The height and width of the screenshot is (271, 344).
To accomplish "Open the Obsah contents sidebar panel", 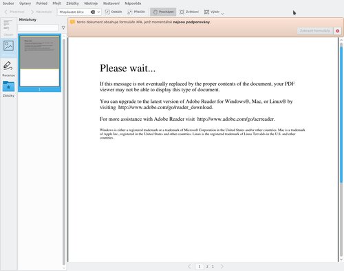I will (8, 28).
